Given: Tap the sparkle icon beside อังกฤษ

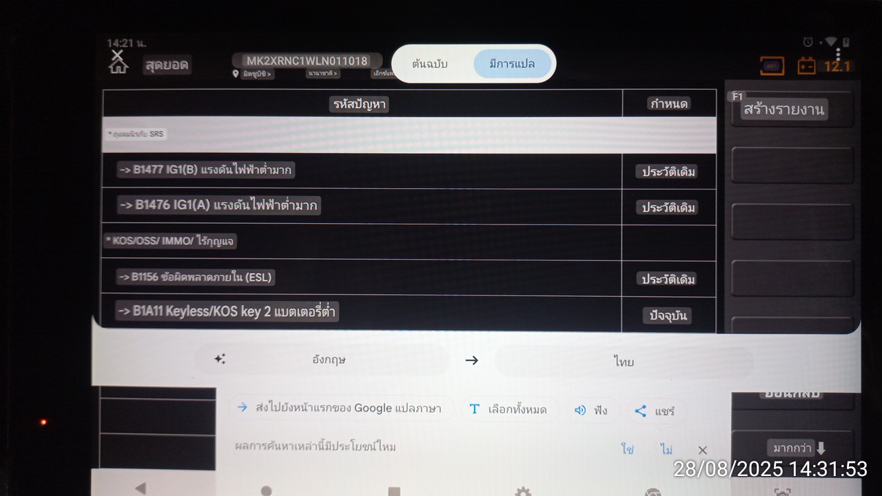Looking at the screenshot, I should pyautogui.click(x=220, y=359).
